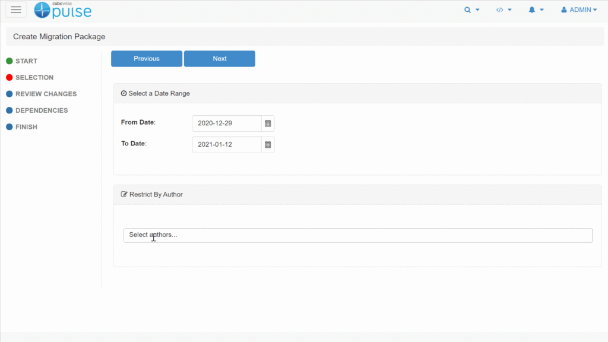Click the Previous button
The image size is (608, 342).
[x=147, y=59]
